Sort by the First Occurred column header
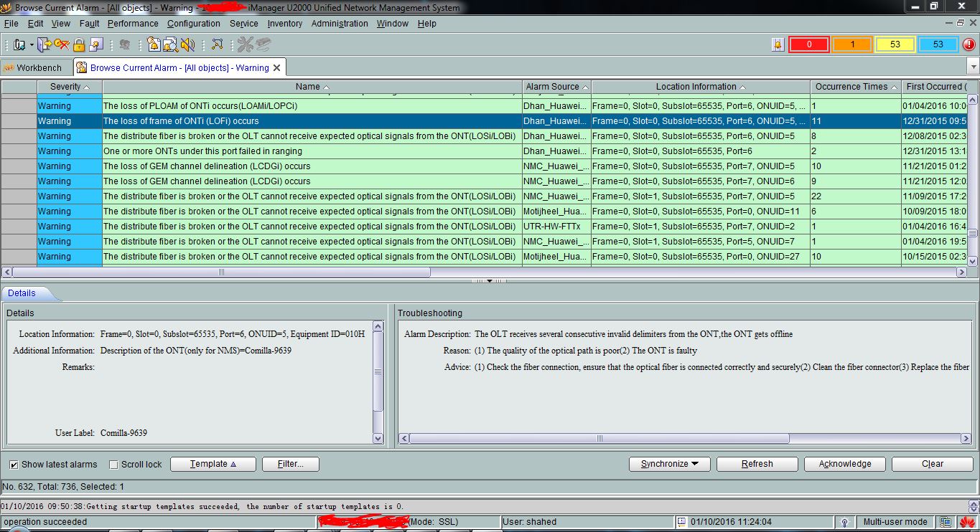 935,87
